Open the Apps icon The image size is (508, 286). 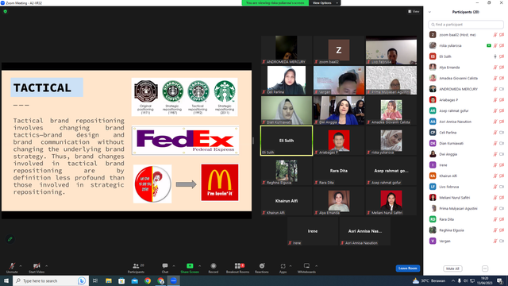tap(283, 266)
